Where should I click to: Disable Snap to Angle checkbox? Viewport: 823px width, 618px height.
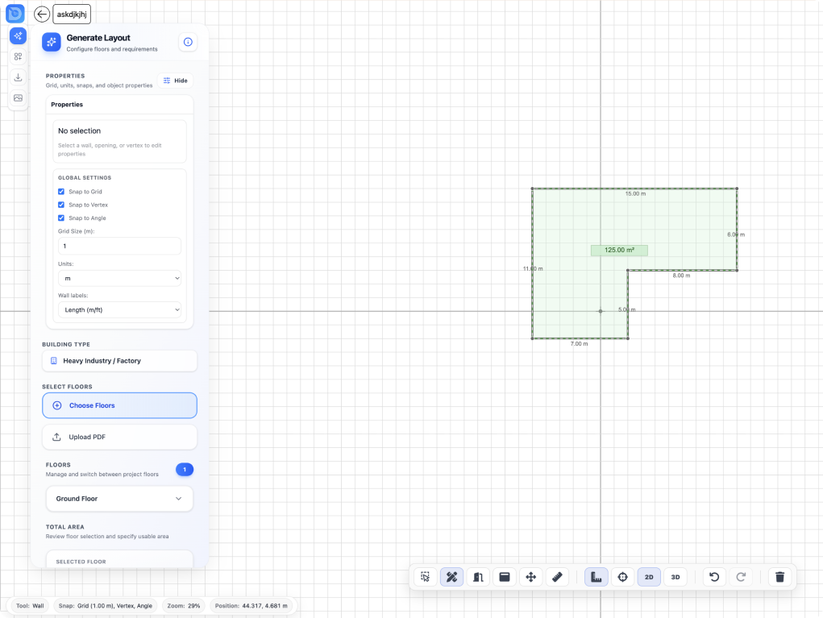tap(61, 218)
